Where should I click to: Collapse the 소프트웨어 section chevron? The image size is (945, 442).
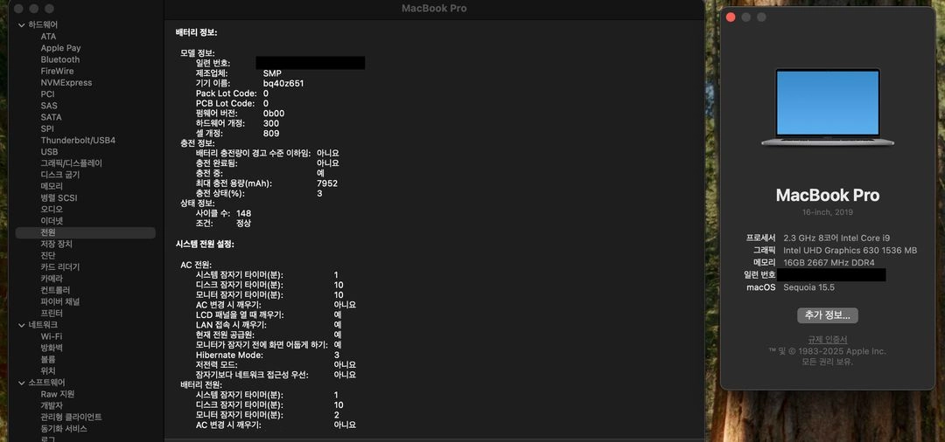tap(22, 383)
